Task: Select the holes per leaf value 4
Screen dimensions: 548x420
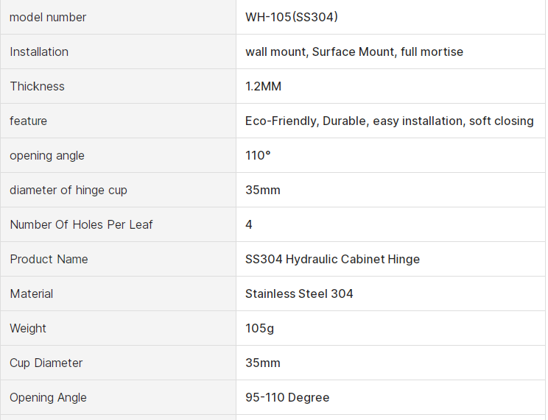Action: 249,224
